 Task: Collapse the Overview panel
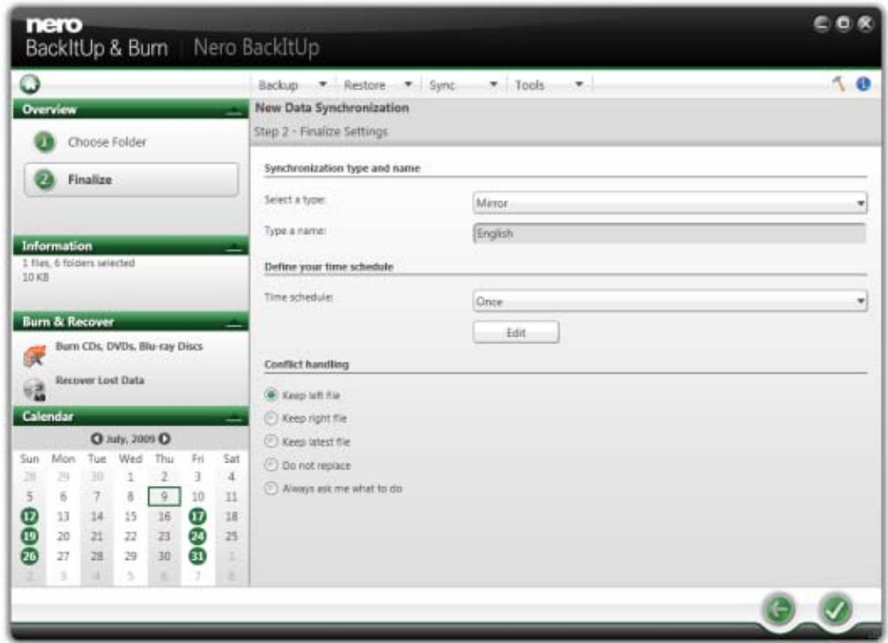(233, 111)
